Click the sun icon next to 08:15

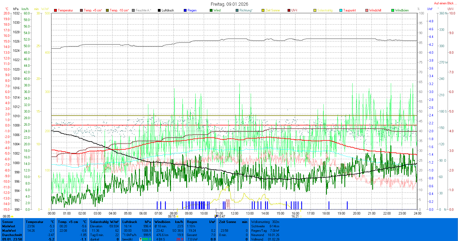pyautogui.click(x=177, y=216)
